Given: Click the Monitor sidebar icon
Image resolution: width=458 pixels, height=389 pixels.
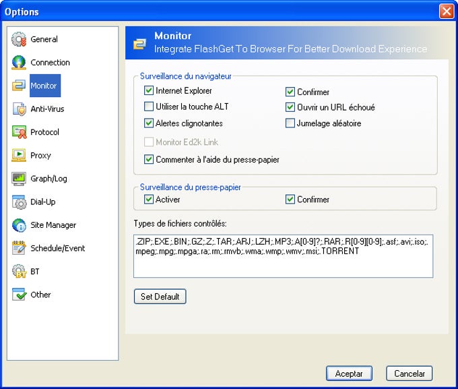Looking at the screenshot, I should click(19, 86).
